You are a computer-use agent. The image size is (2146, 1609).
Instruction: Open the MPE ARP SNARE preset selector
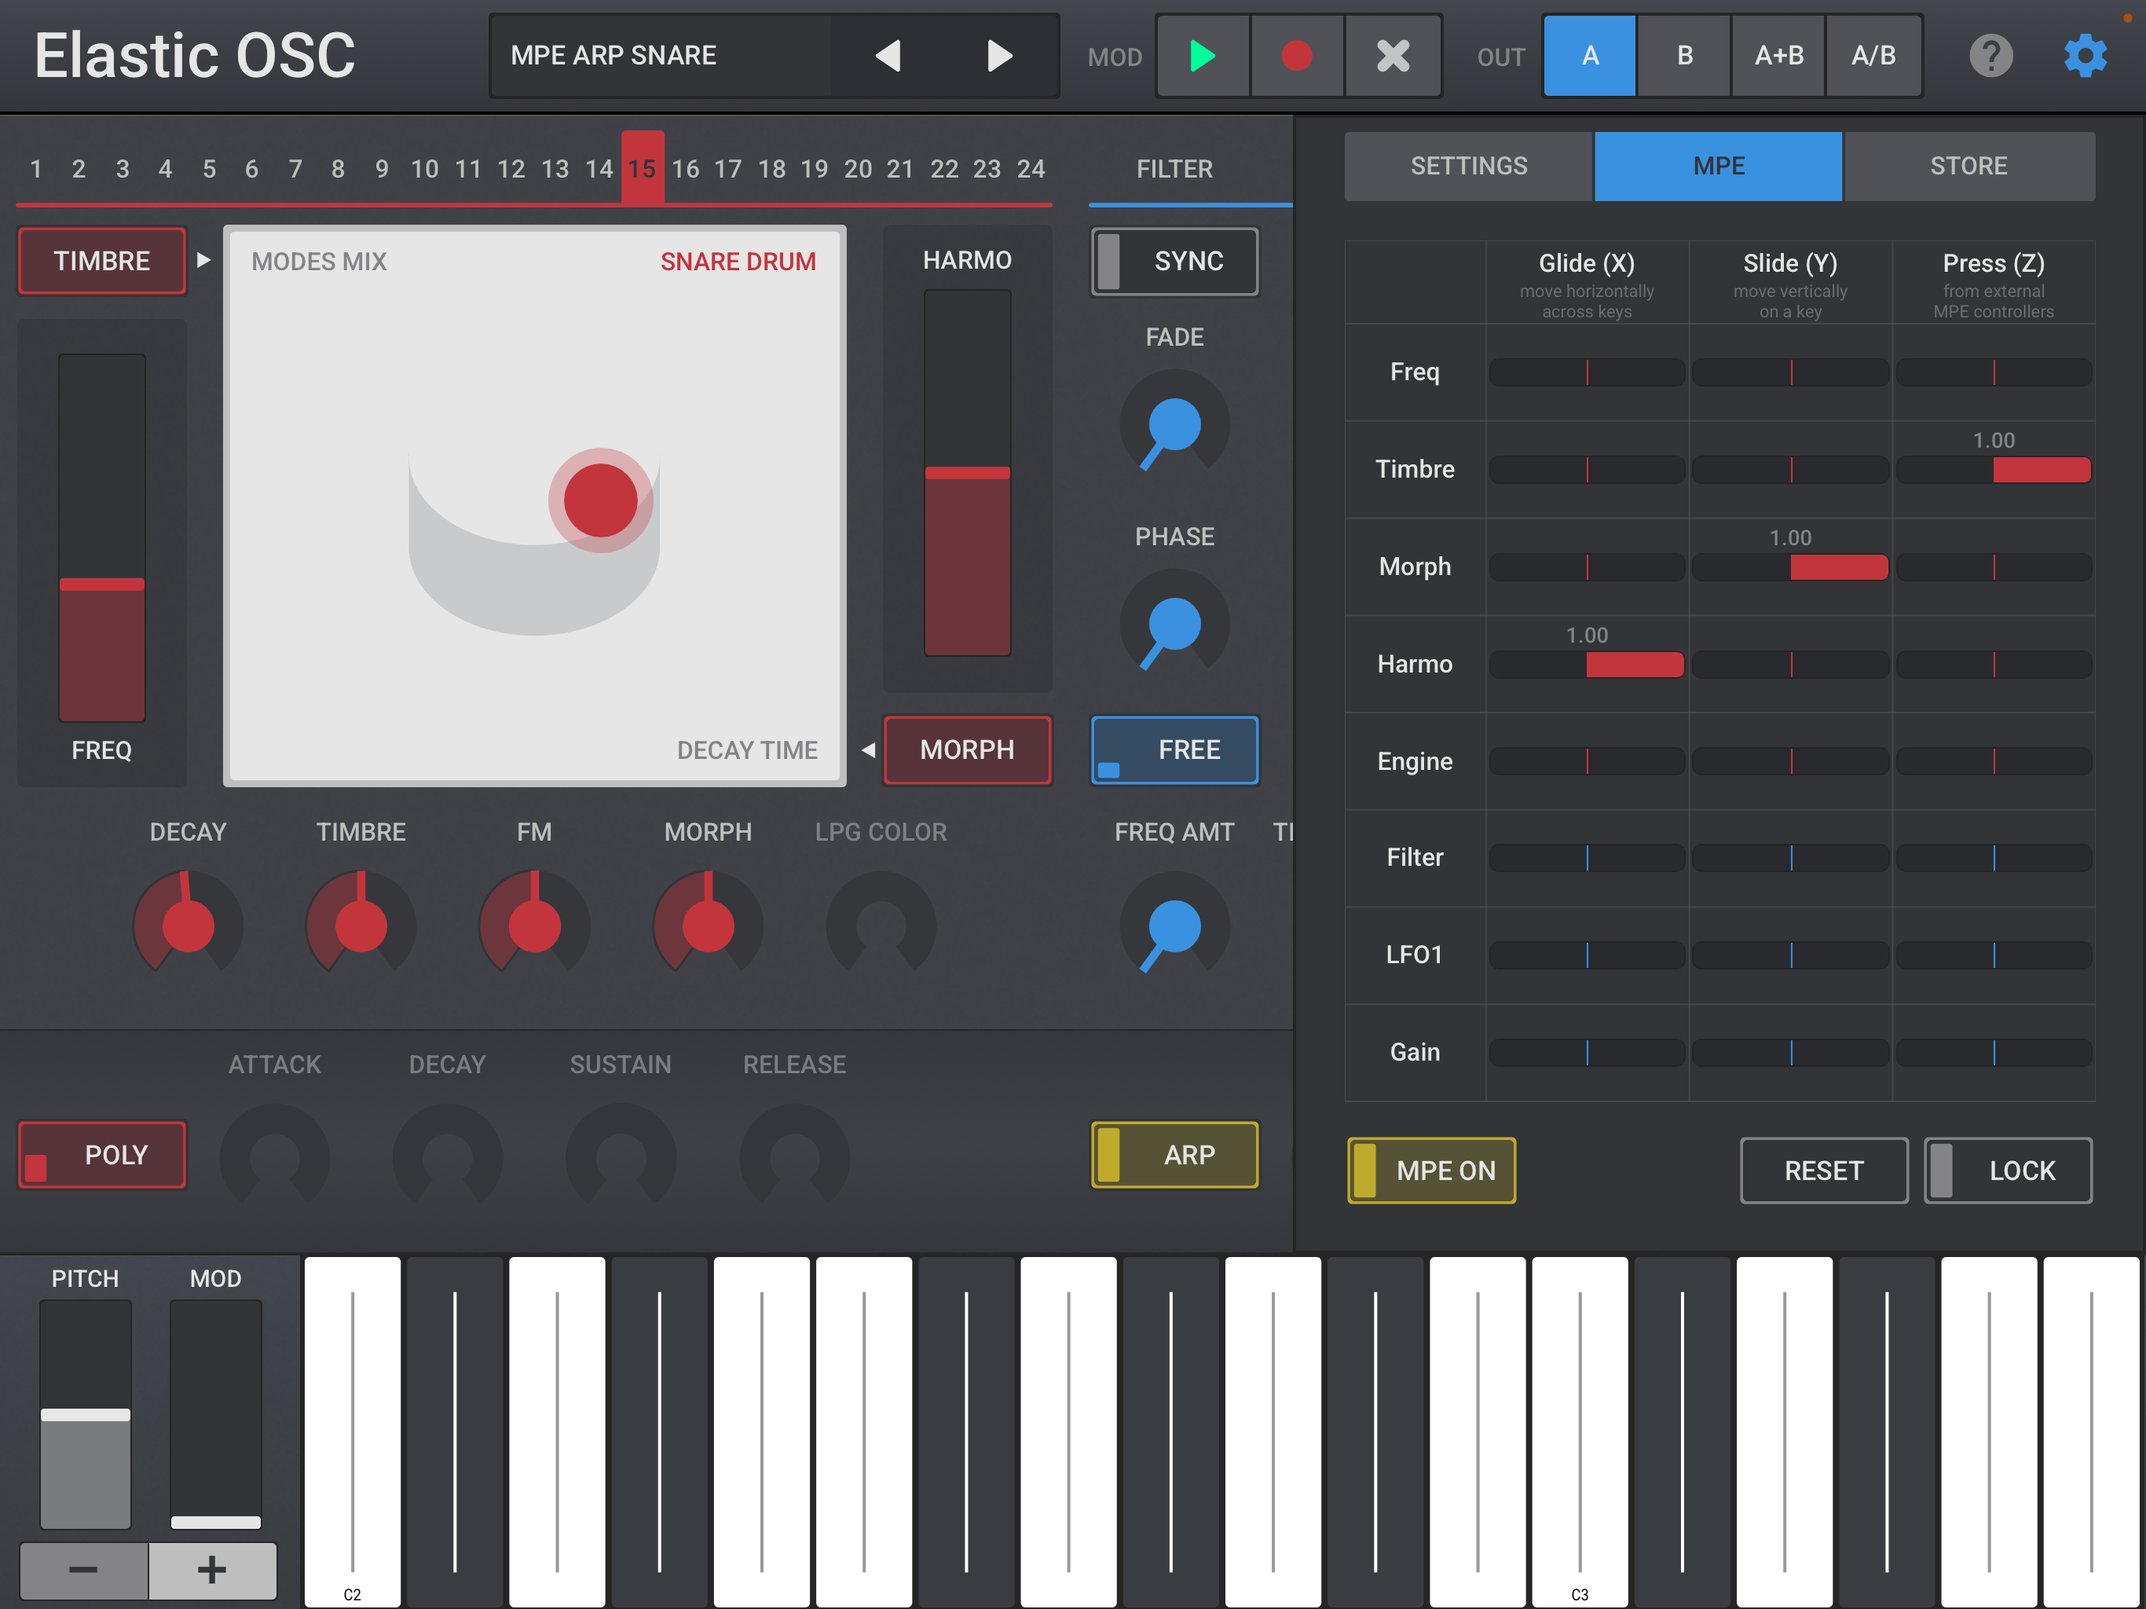coord(661,57)
